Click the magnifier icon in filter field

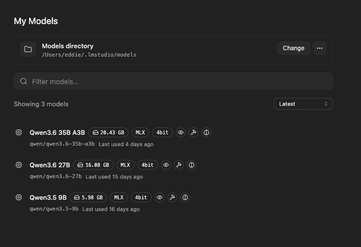24,81
